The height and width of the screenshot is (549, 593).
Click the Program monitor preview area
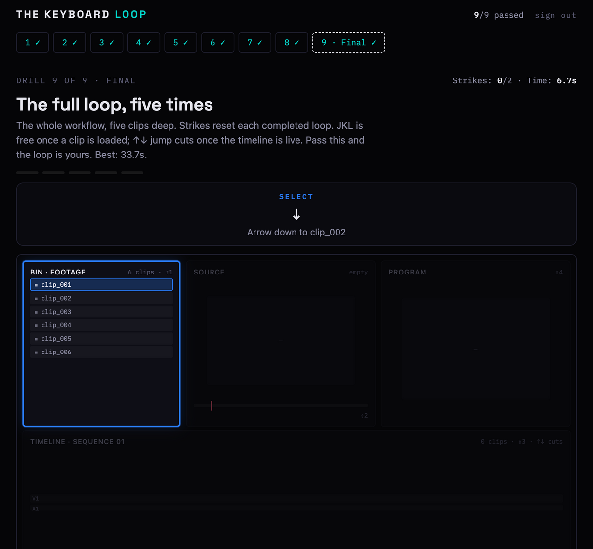(475, 349)
